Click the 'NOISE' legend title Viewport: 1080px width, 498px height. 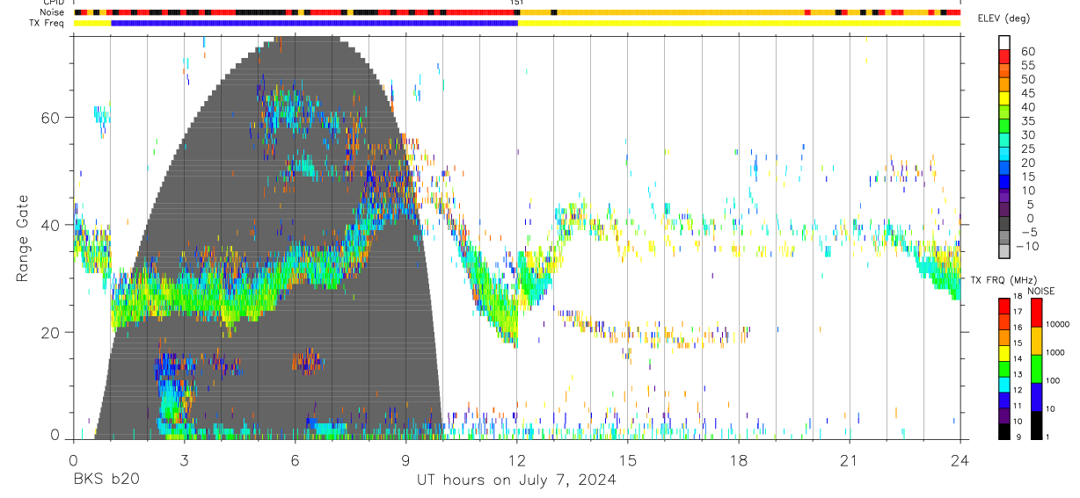coord(1040,291)
